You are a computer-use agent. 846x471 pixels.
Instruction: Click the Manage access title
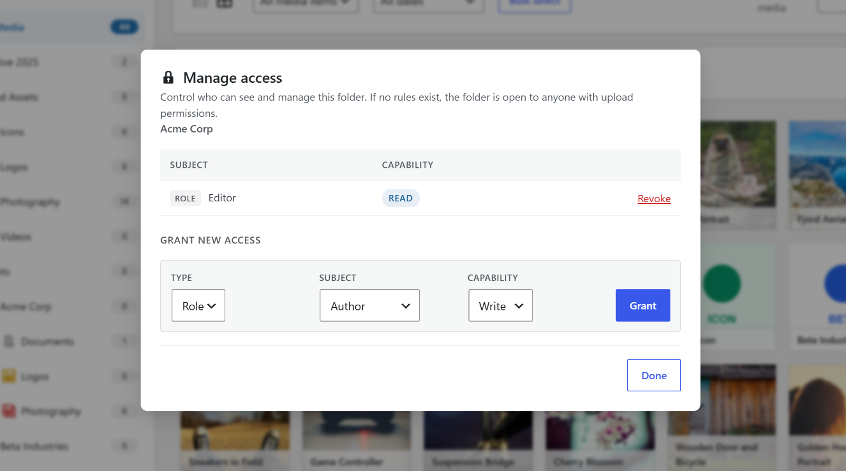(233, 78)
